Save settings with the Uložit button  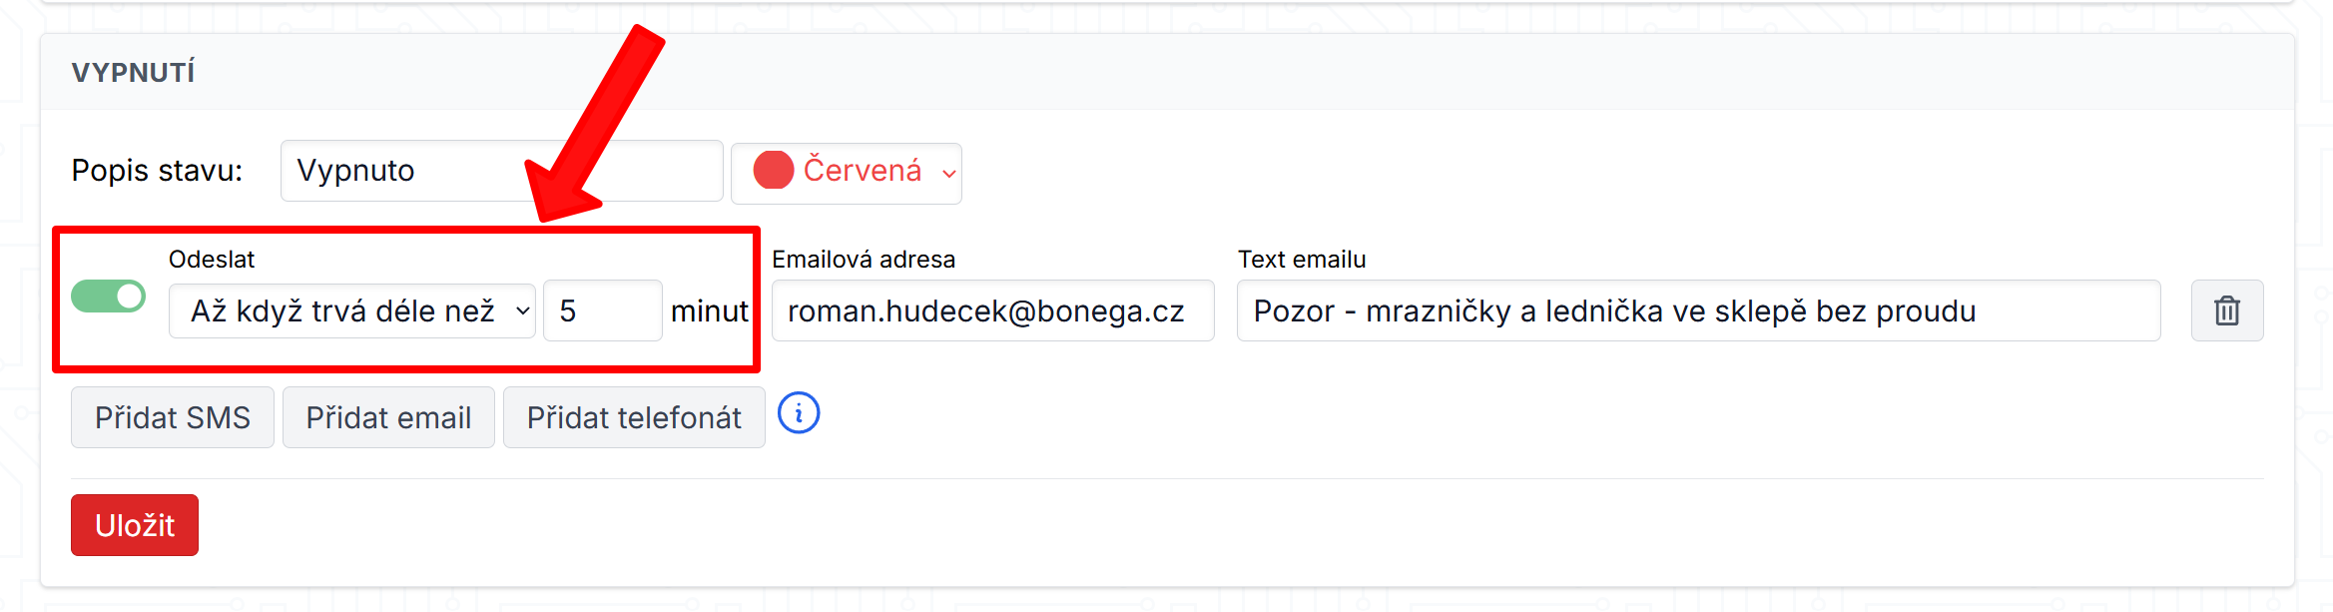pyautogui.click(x=135, y=525)
